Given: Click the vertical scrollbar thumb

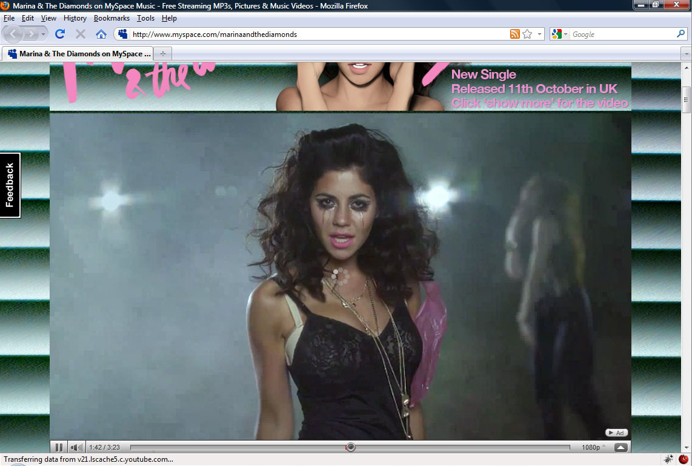Looking at the screenshot, I should pos(687,100).
